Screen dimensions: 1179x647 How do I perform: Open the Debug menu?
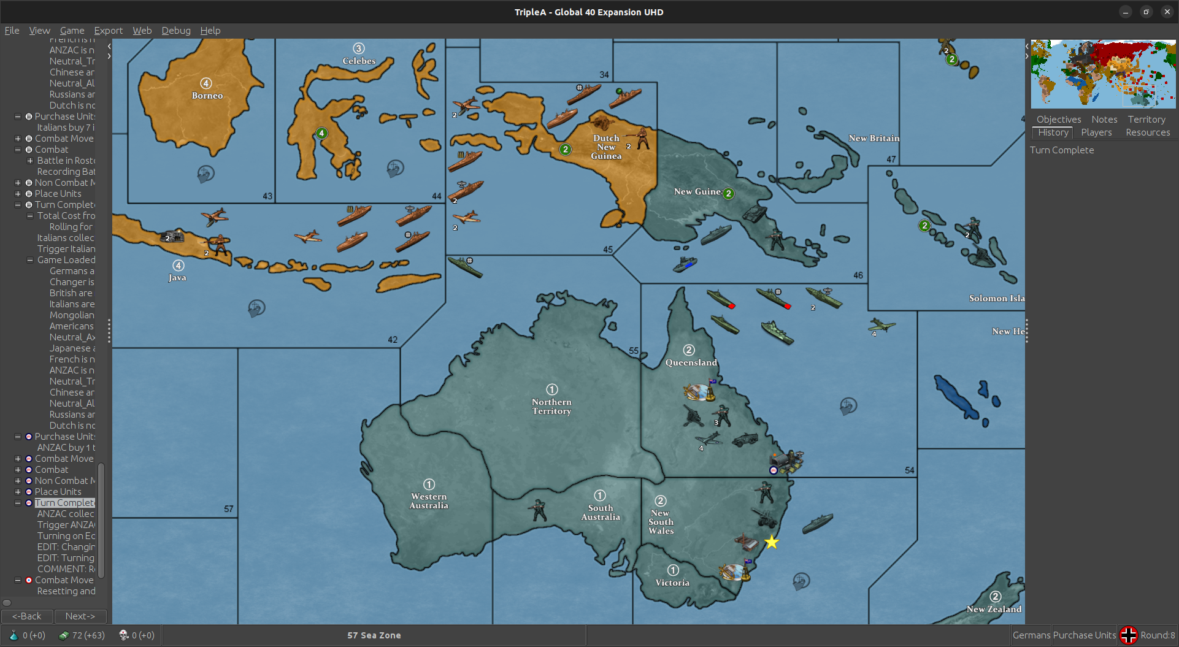coord(176,30)
